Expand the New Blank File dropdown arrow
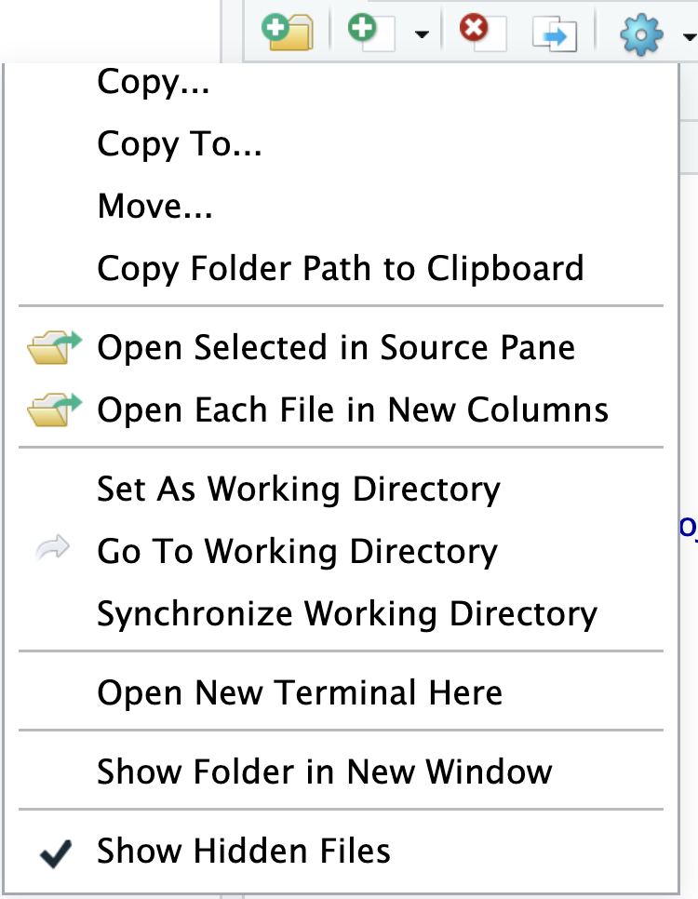Image resolution: width=698 pixels, height=899 pixels. (422, 35)
